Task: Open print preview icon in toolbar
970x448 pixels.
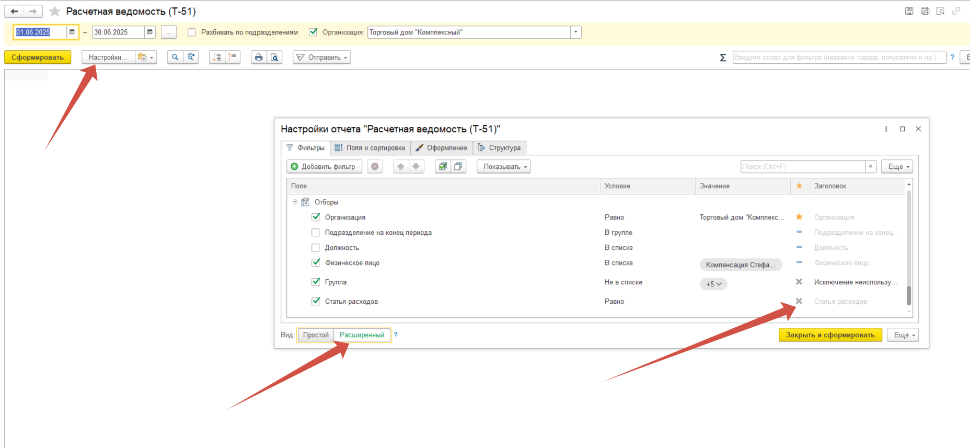Action: click(274, 58)
